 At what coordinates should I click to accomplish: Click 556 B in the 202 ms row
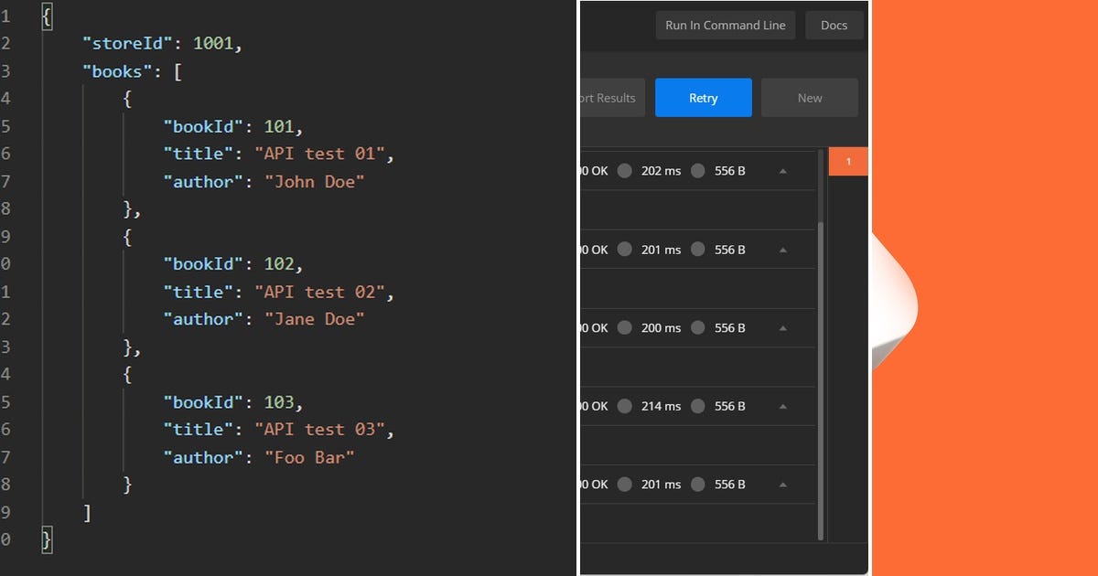pyautogui.click(x=730, y=171)
